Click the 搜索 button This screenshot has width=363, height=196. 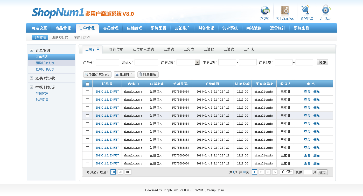pos(323,62)
